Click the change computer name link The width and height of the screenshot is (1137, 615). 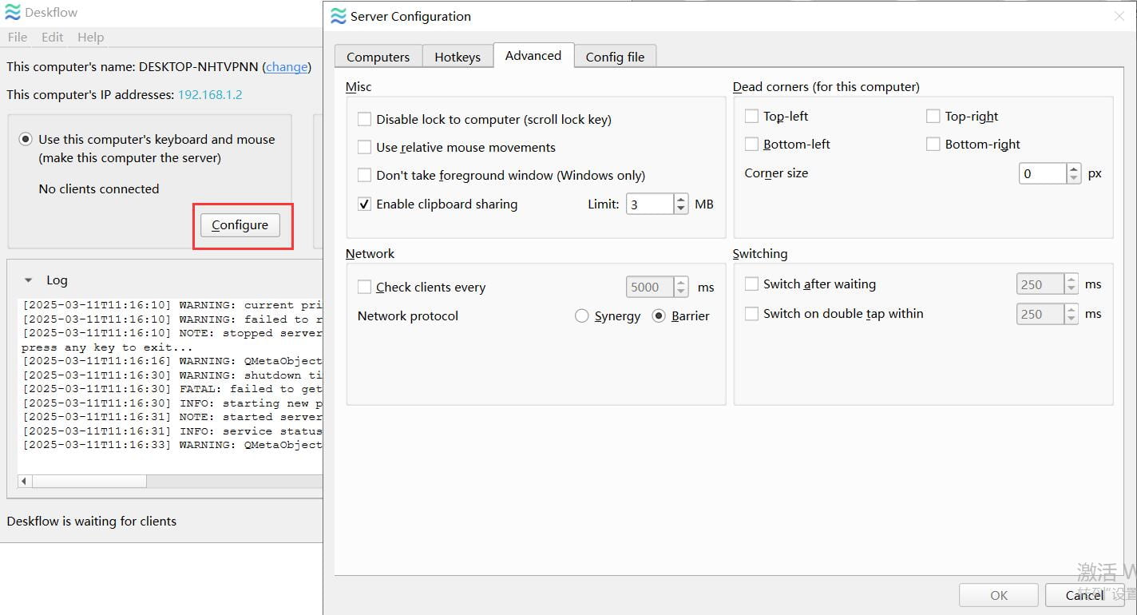[x=287, y=67]
